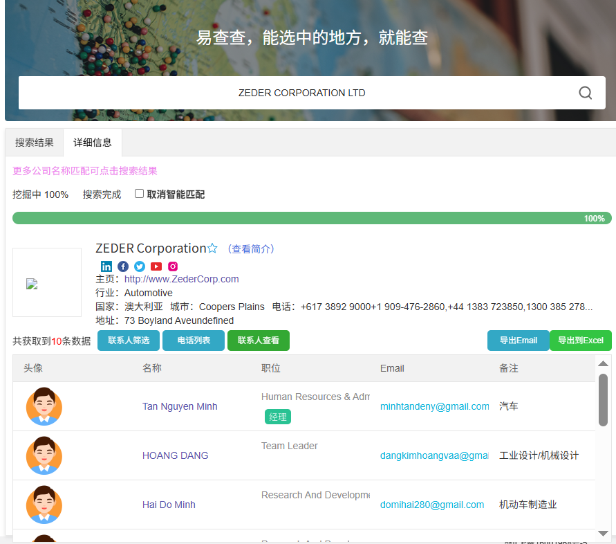Star ZEDER Corporation as a favorite
Viewport: 616px width, 544px height.
[x=212, y=248]
